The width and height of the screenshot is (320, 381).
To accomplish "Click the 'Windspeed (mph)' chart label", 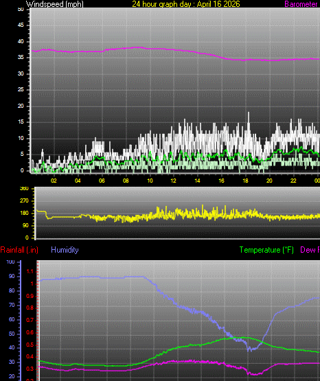I will click(55, 4).
